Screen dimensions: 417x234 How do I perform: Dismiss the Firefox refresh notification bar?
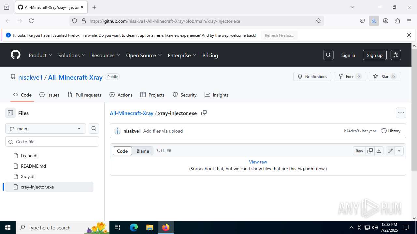click(x=409, y=35)
